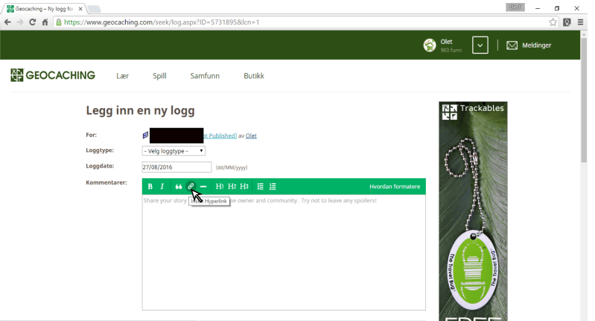Viewport: 595px width, 321px height.
Task: Click the Meldinger messages link
Action: pyautogui.click(x=537, y=45)
